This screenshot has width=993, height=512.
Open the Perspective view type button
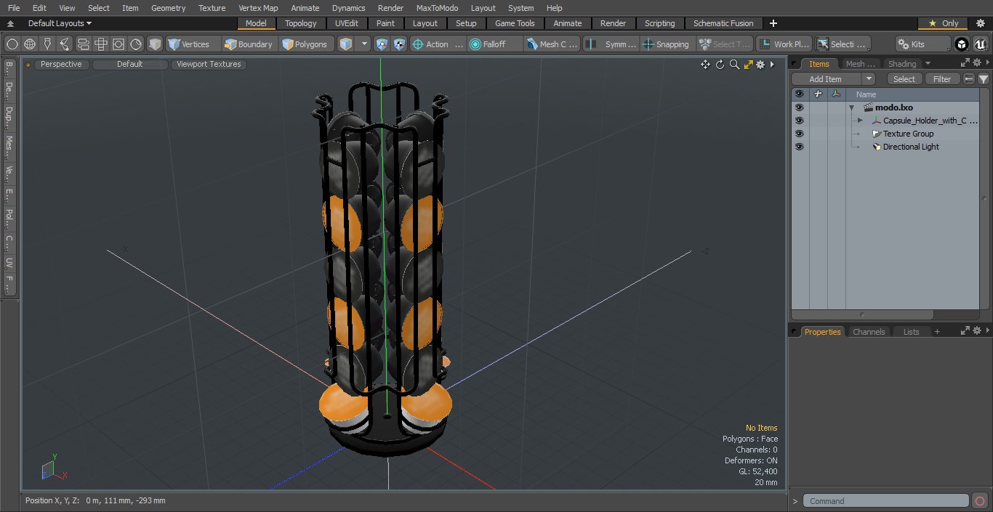pyautogui.click(x=61, y=64)
